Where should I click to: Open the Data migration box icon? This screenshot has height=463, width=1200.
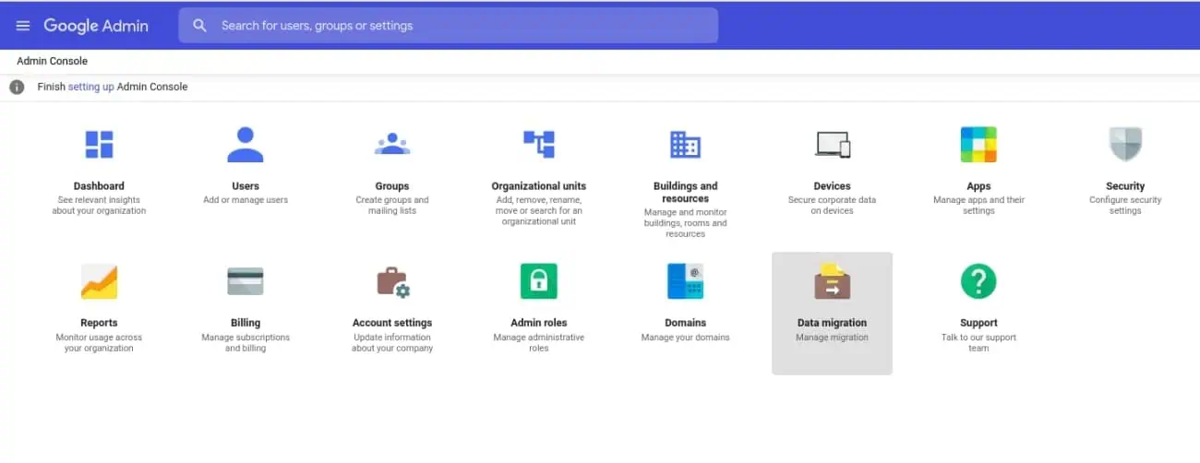832,281
